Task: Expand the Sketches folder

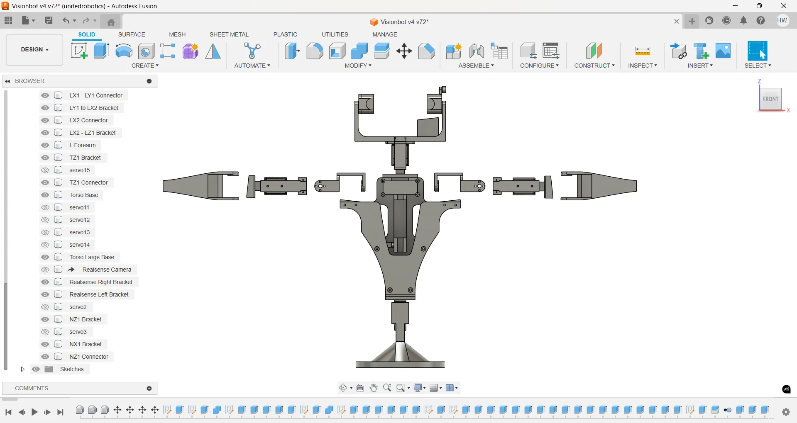Action: pyautogui.click(x=23, y=369)
